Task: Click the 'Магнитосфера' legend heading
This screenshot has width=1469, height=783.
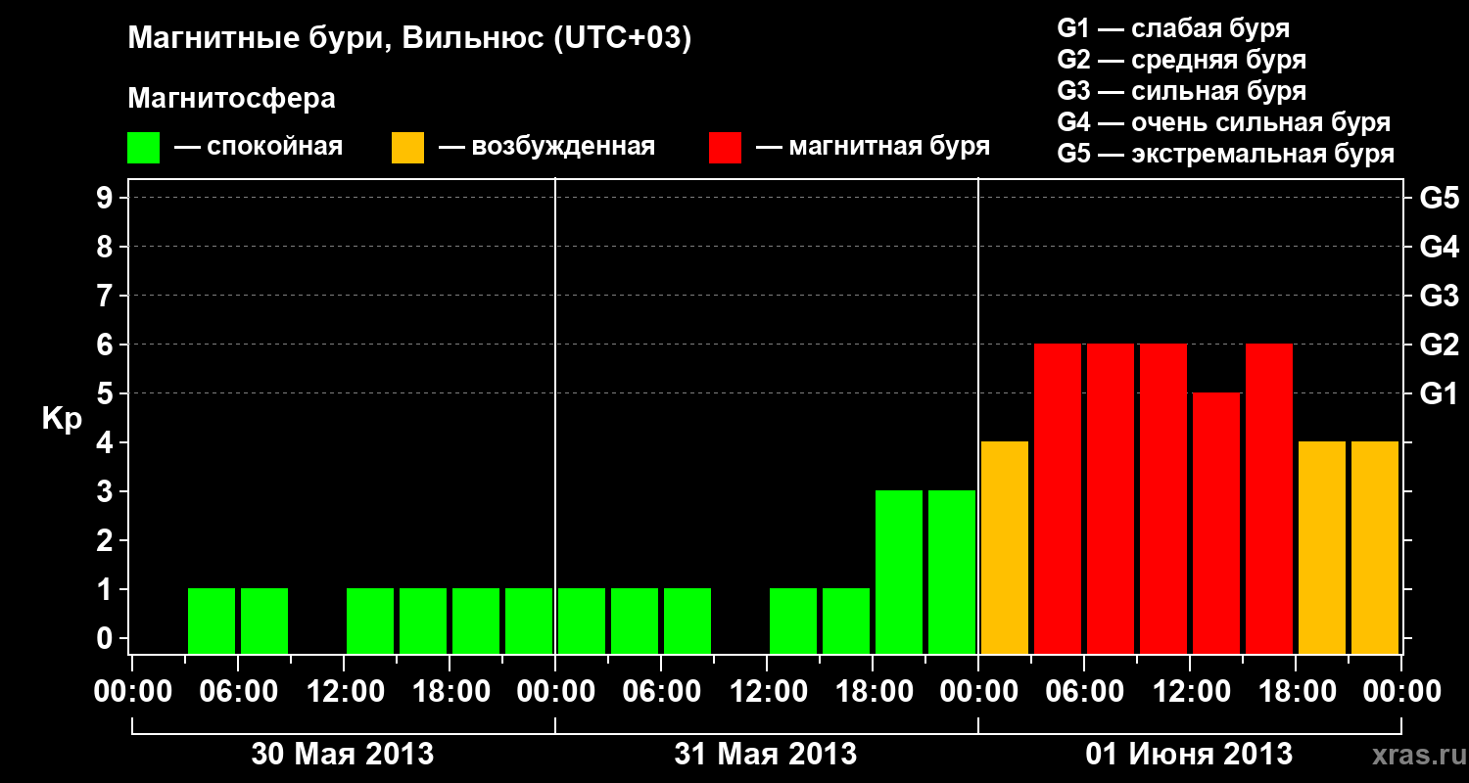Action: coord(231,99)
